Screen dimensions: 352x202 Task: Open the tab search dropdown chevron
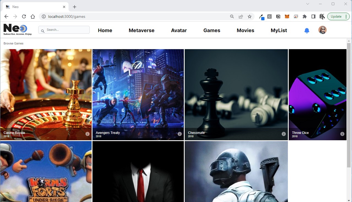tap(308, 4)
